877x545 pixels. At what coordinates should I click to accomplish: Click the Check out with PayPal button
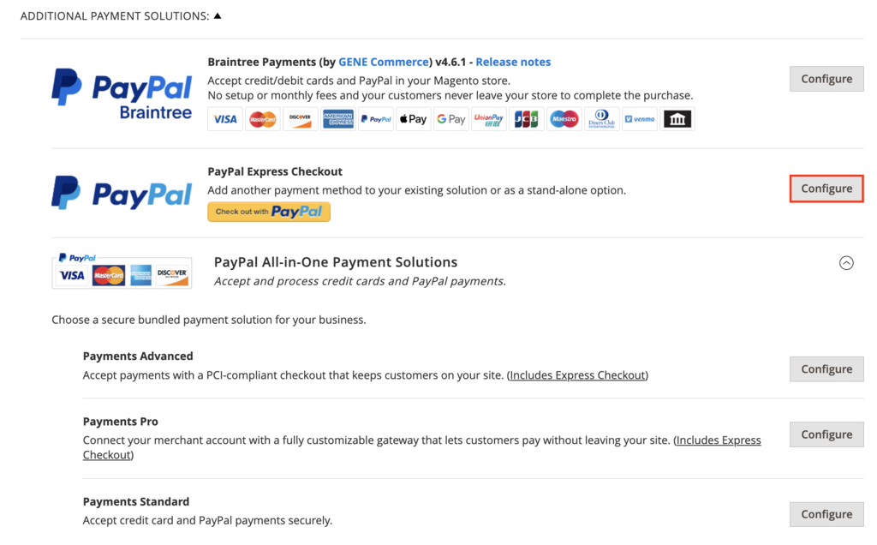point(268,211)
